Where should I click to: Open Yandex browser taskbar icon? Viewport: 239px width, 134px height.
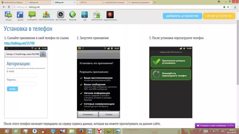(99, 131)
